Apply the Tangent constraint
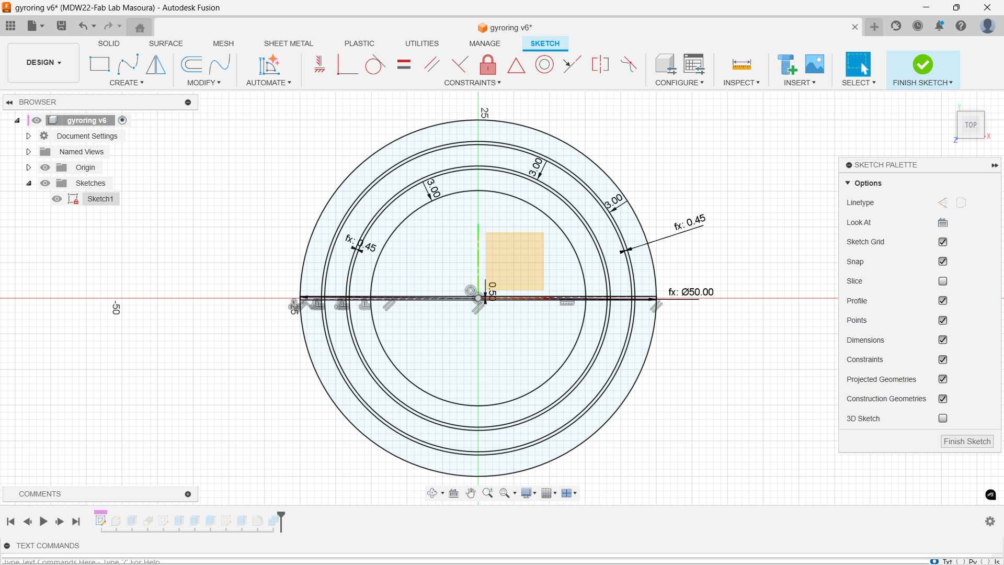The image size is (1004, 565). click(x=375, y=65)
